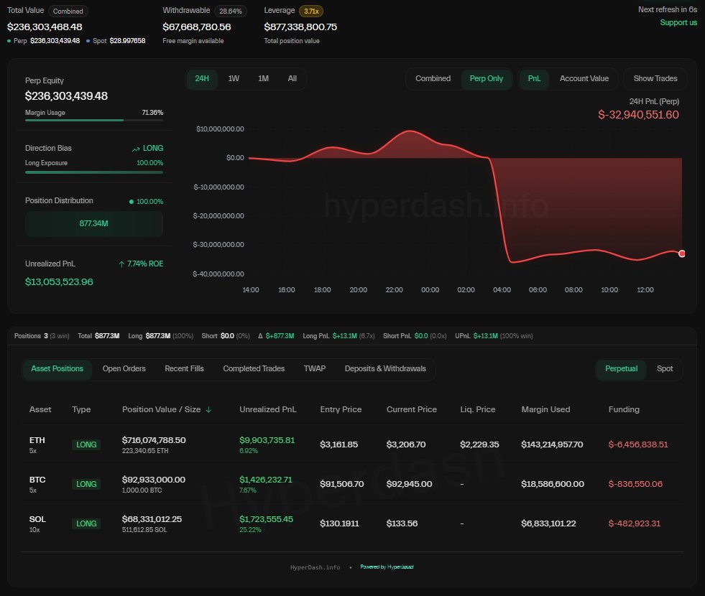Image resolution: width=705 pixels, height=596 pixels.
Task: Select the 1W time range
Action: click(233, 79)
